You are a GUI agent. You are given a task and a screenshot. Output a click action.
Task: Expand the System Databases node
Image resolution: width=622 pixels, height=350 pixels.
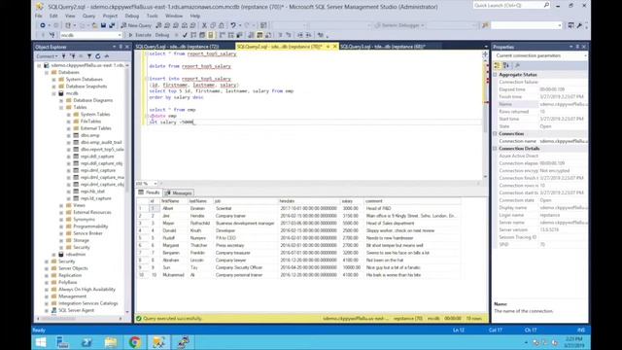coord(54,80)
